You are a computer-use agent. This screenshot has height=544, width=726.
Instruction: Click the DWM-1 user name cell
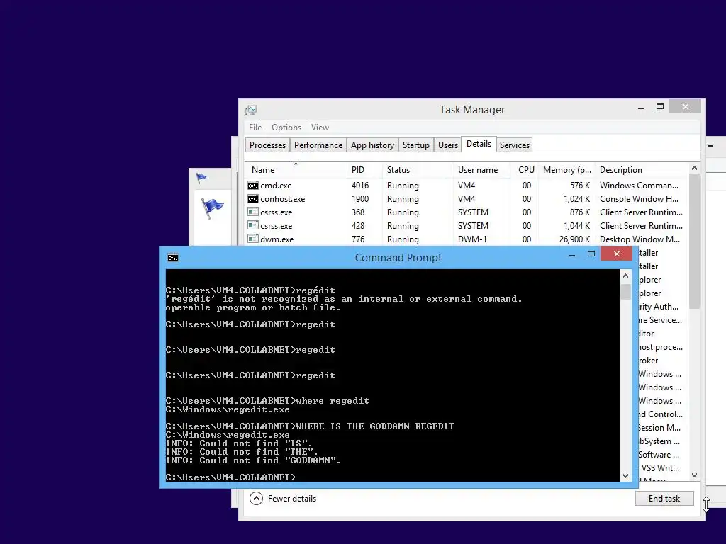pos(471,239)
